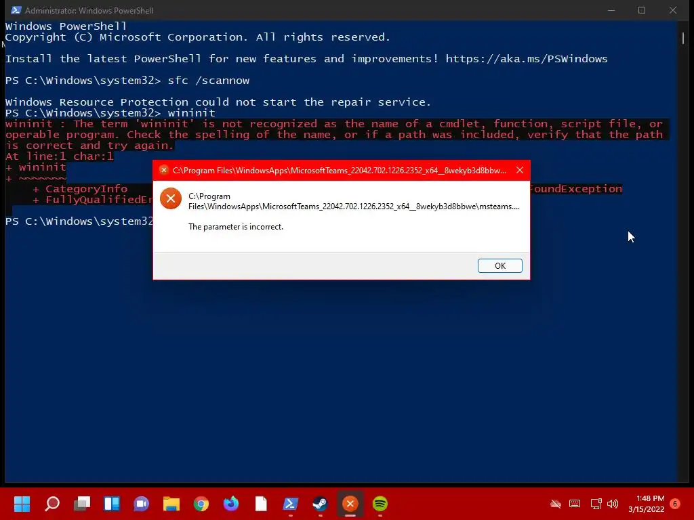
Task: Launch Google Chrome from taskbar
Action: point(201,504)
